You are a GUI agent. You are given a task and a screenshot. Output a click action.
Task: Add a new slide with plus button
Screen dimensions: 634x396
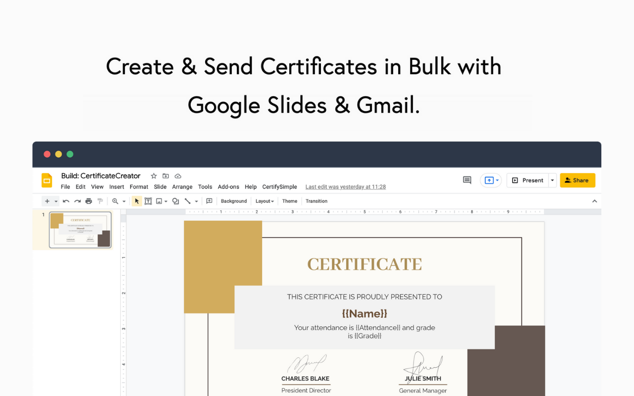pos(47,201)
